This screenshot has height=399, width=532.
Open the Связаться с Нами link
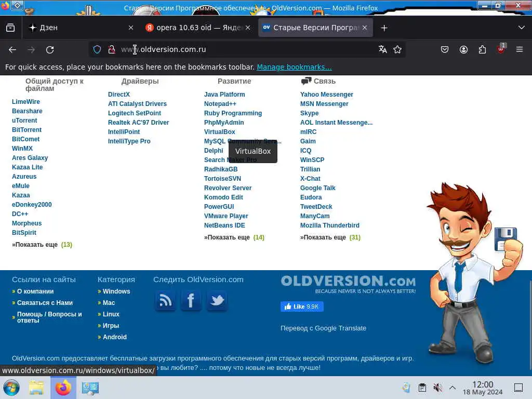pyautogui.click(x=45, y=303)
